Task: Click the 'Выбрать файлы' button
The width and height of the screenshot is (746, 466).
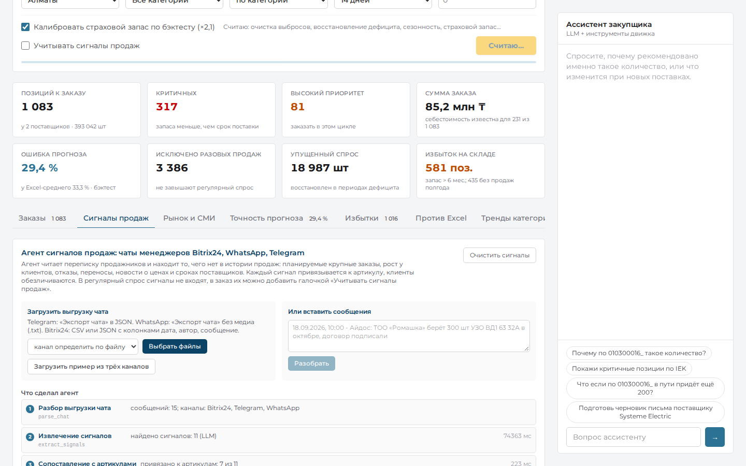Action: (175, 346)
